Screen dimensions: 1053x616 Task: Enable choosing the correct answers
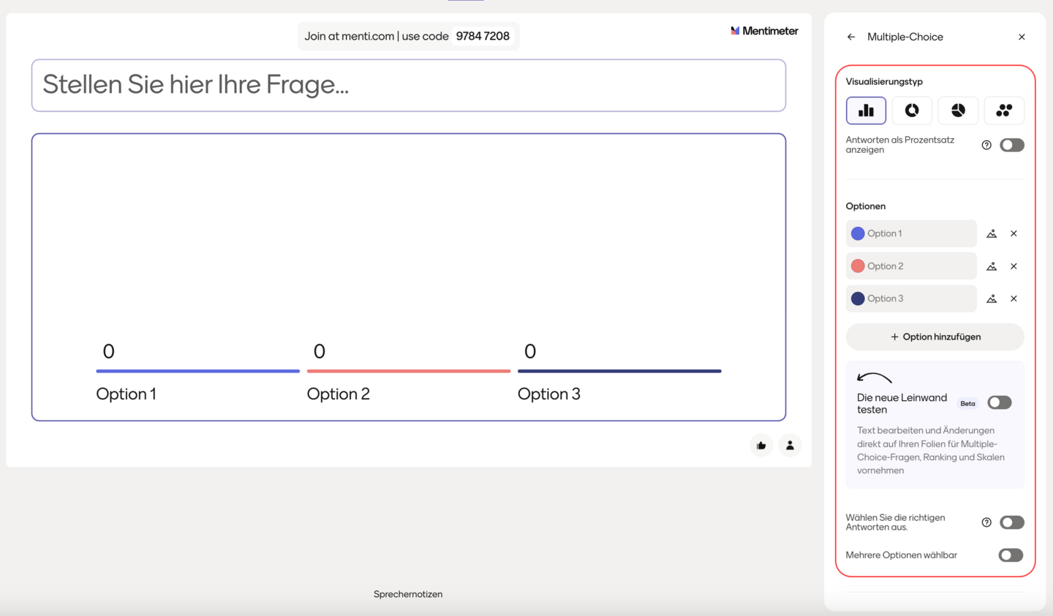(1012, 522)
